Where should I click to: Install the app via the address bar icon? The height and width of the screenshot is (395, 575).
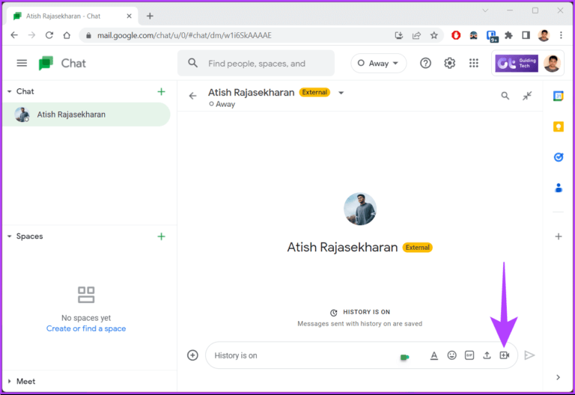[x=399, y=35]
